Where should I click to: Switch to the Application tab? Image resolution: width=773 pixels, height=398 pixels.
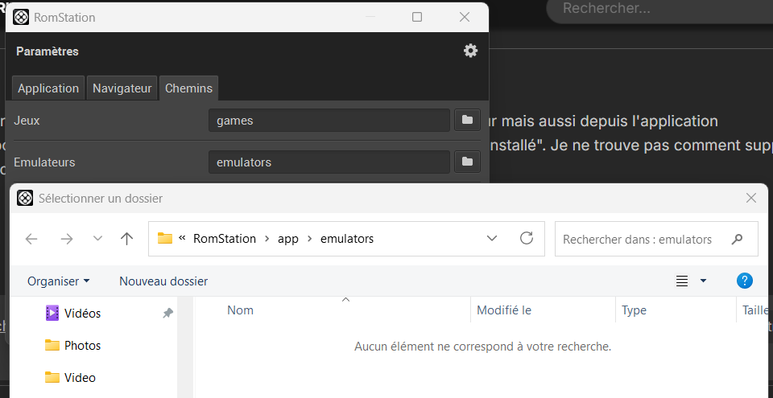[x=48, y=88]
